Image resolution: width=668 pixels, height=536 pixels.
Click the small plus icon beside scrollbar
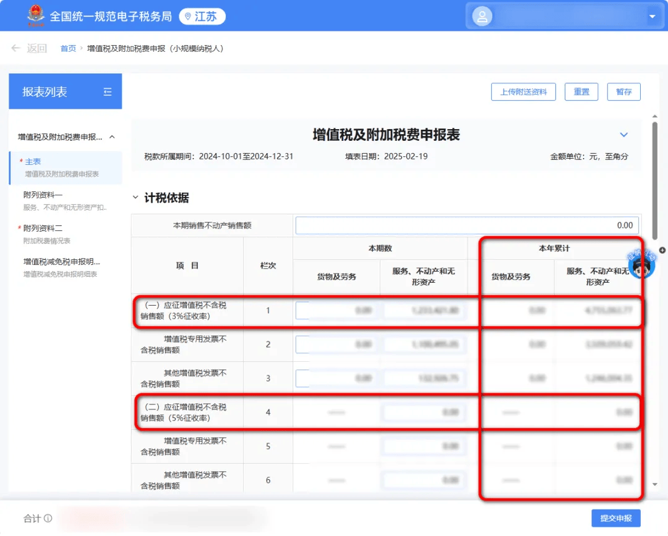coord(662,250)
